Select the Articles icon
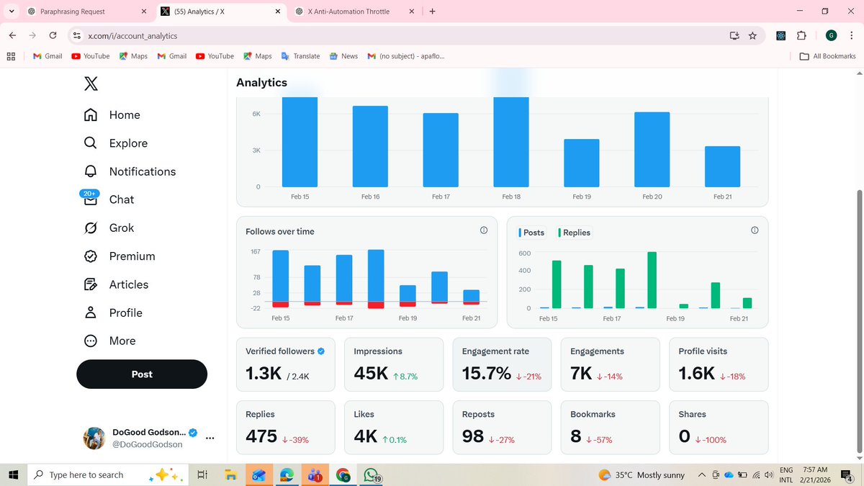Viewport: 864px width, 486px height. point(90,284)
